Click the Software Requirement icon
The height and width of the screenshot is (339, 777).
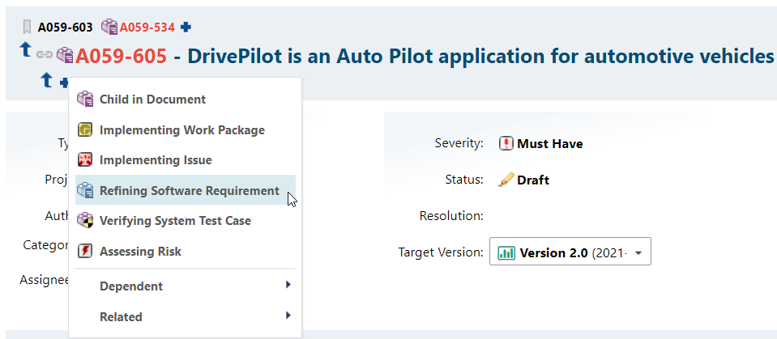tap(85, 190)
